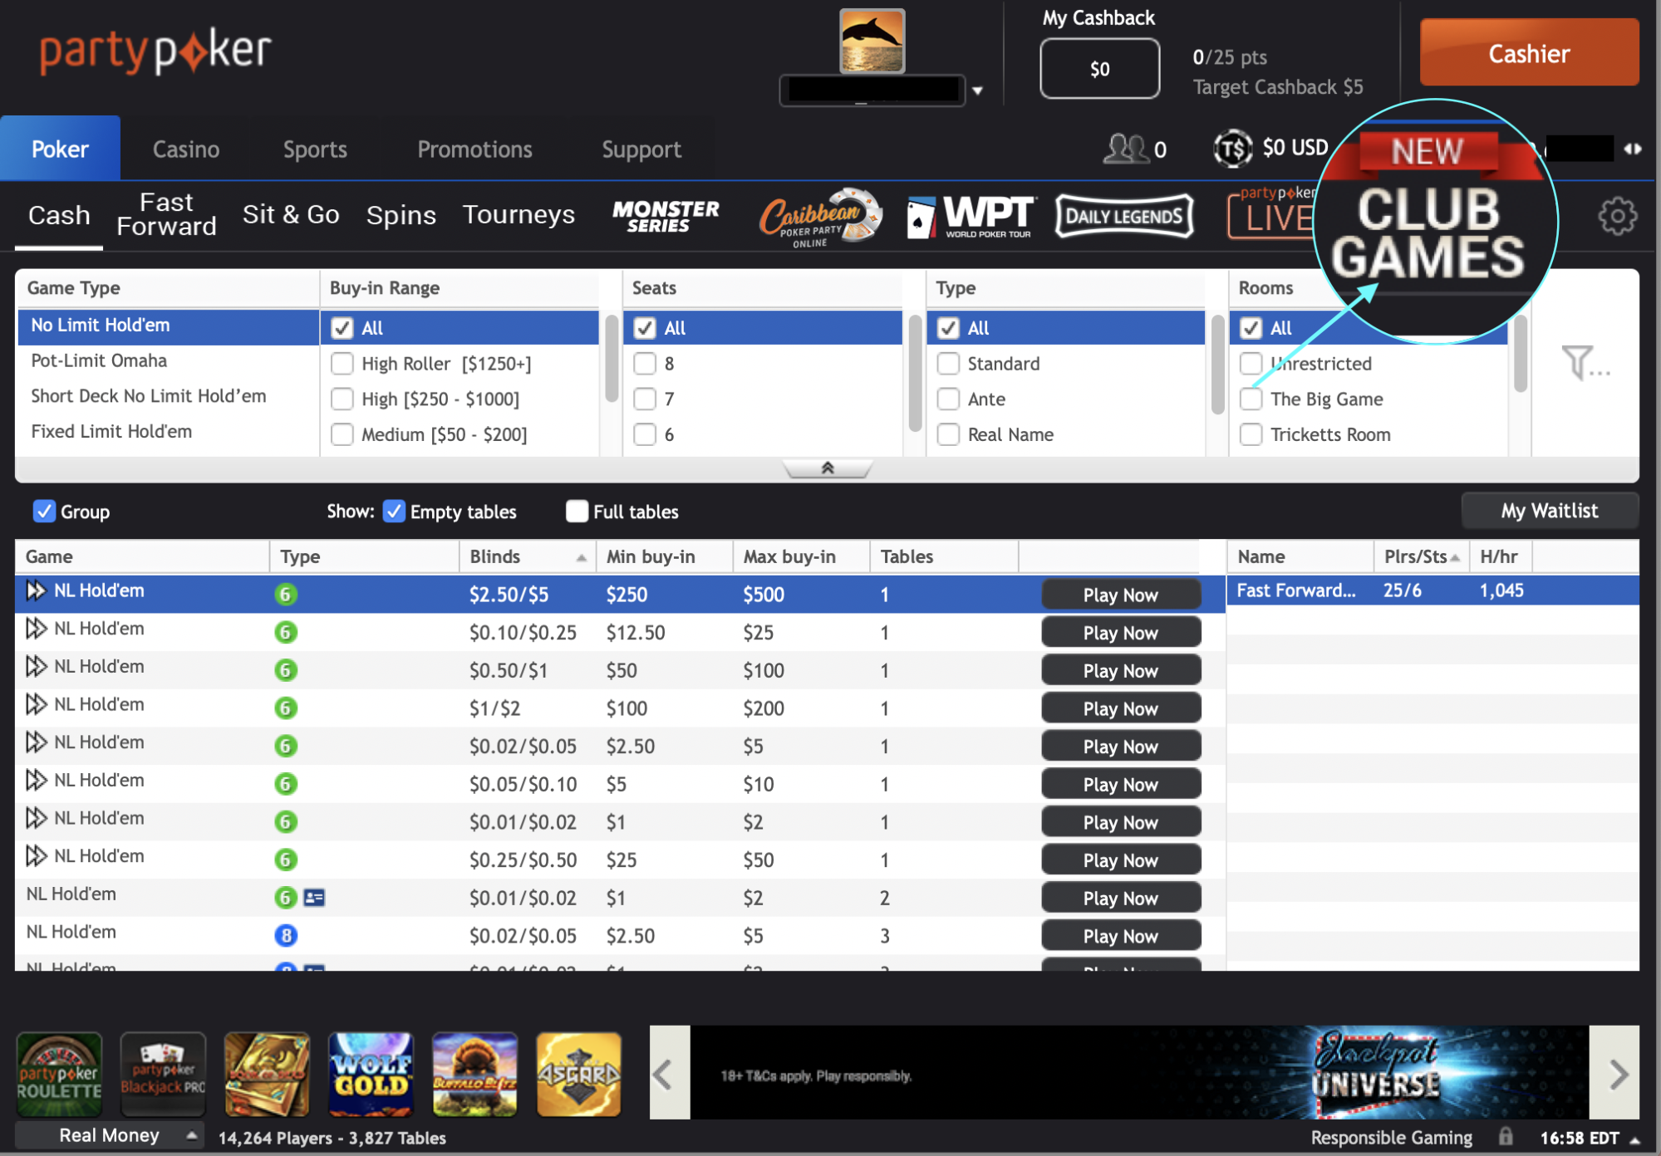Sort by the Blinds column header

(528, 556)
